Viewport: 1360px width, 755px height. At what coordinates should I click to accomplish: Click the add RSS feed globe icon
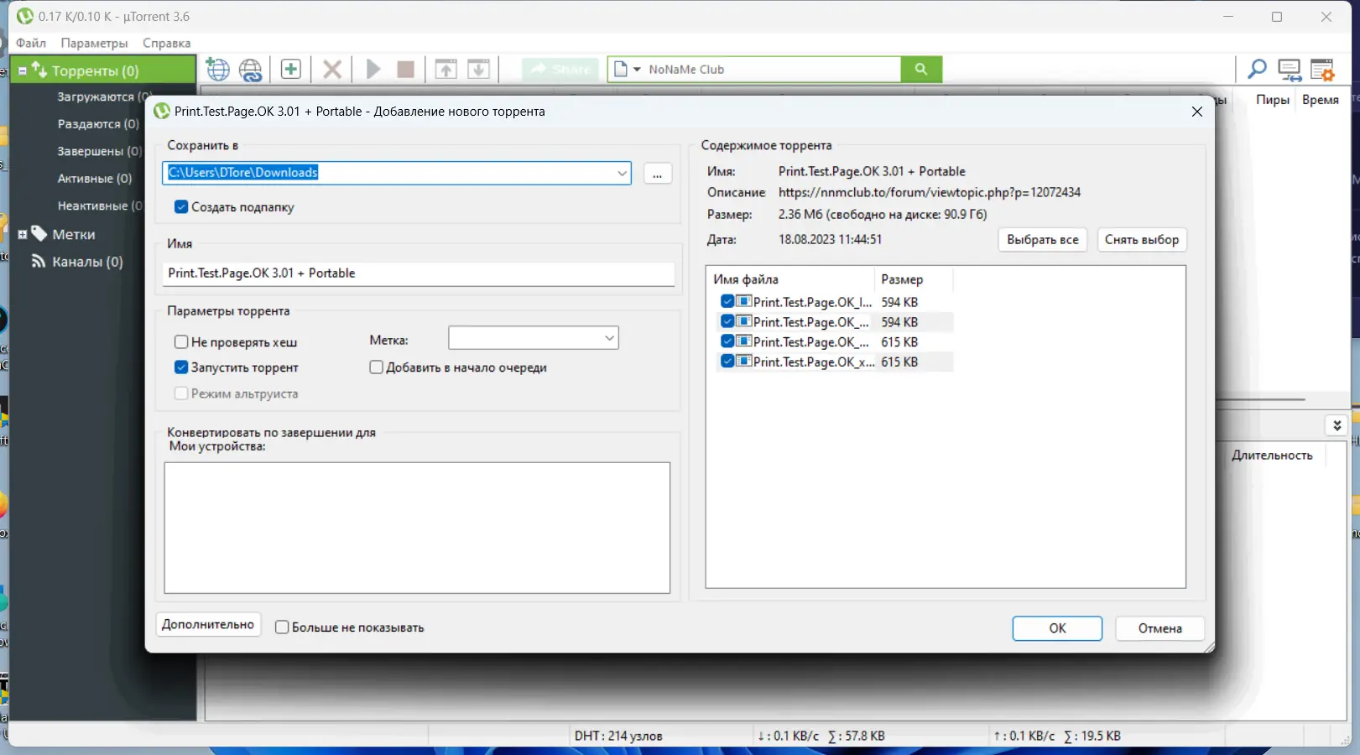click(x=218, y=69)
